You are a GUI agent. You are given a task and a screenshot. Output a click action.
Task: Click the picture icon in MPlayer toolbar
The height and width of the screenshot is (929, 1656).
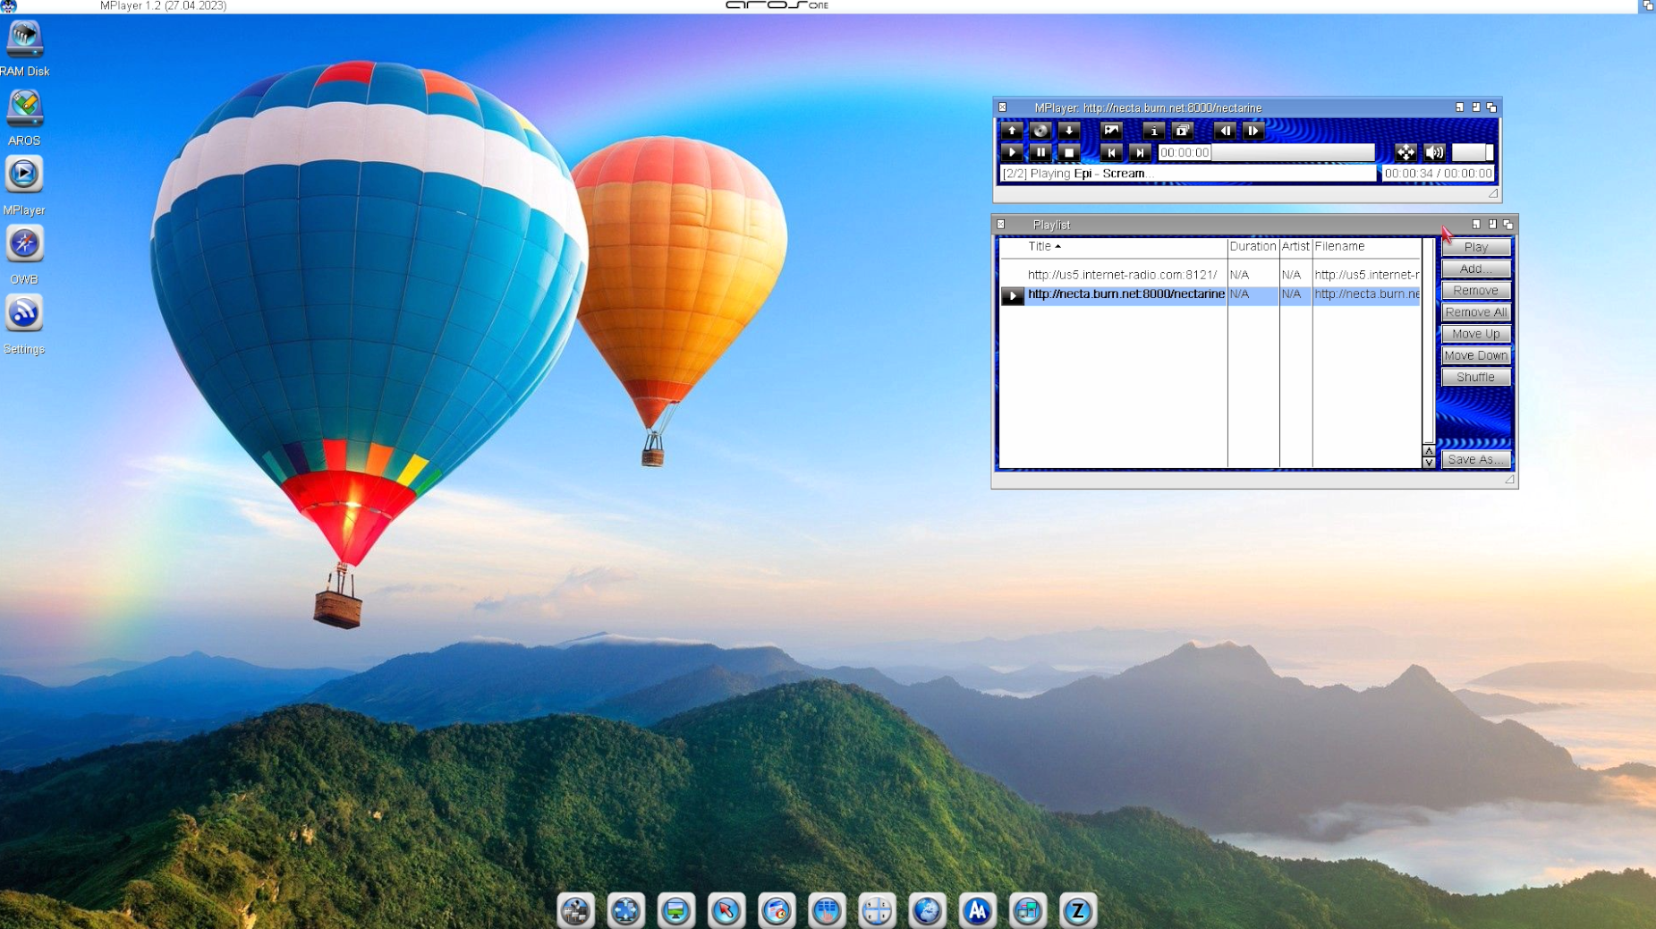point(1111,131)
